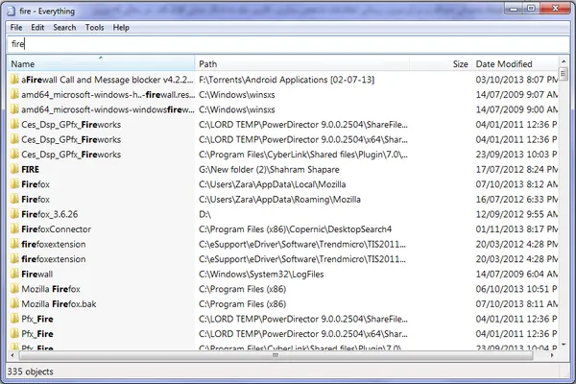The height and width of the screenshot is (384, 576).
Task: Select the 'Mozilla Firefox.bak' result name
Action: [59, 304]
